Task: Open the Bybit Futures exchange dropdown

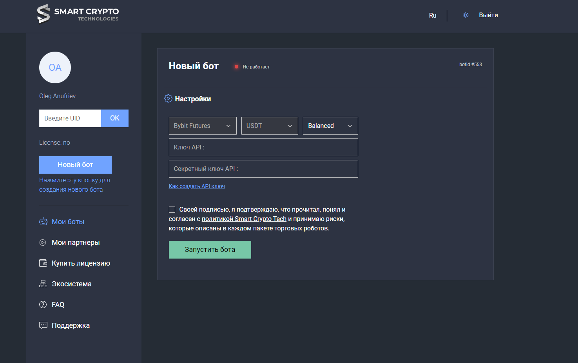Action: (x=203, y=126)
